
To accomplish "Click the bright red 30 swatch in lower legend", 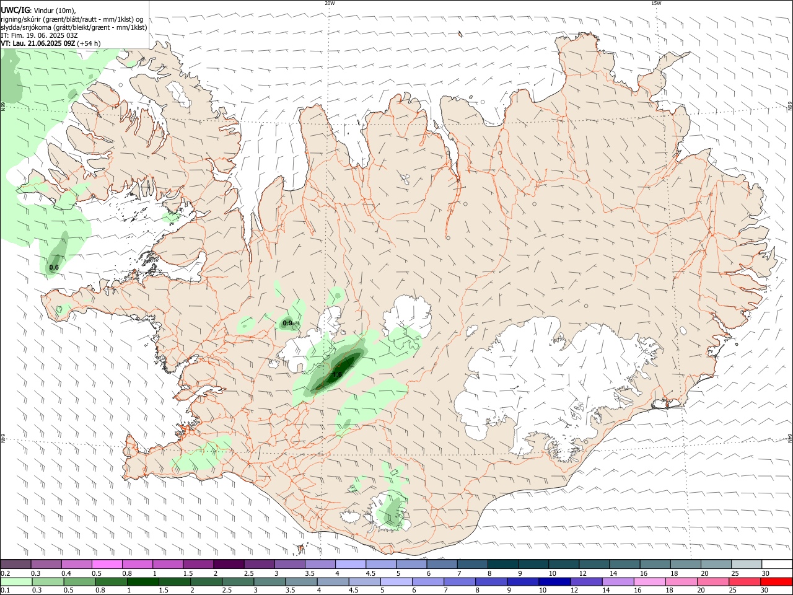I will coord(776,581).
